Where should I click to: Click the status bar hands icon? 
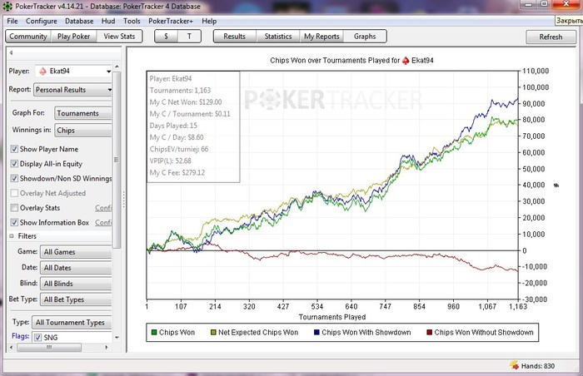click(514, 365)
